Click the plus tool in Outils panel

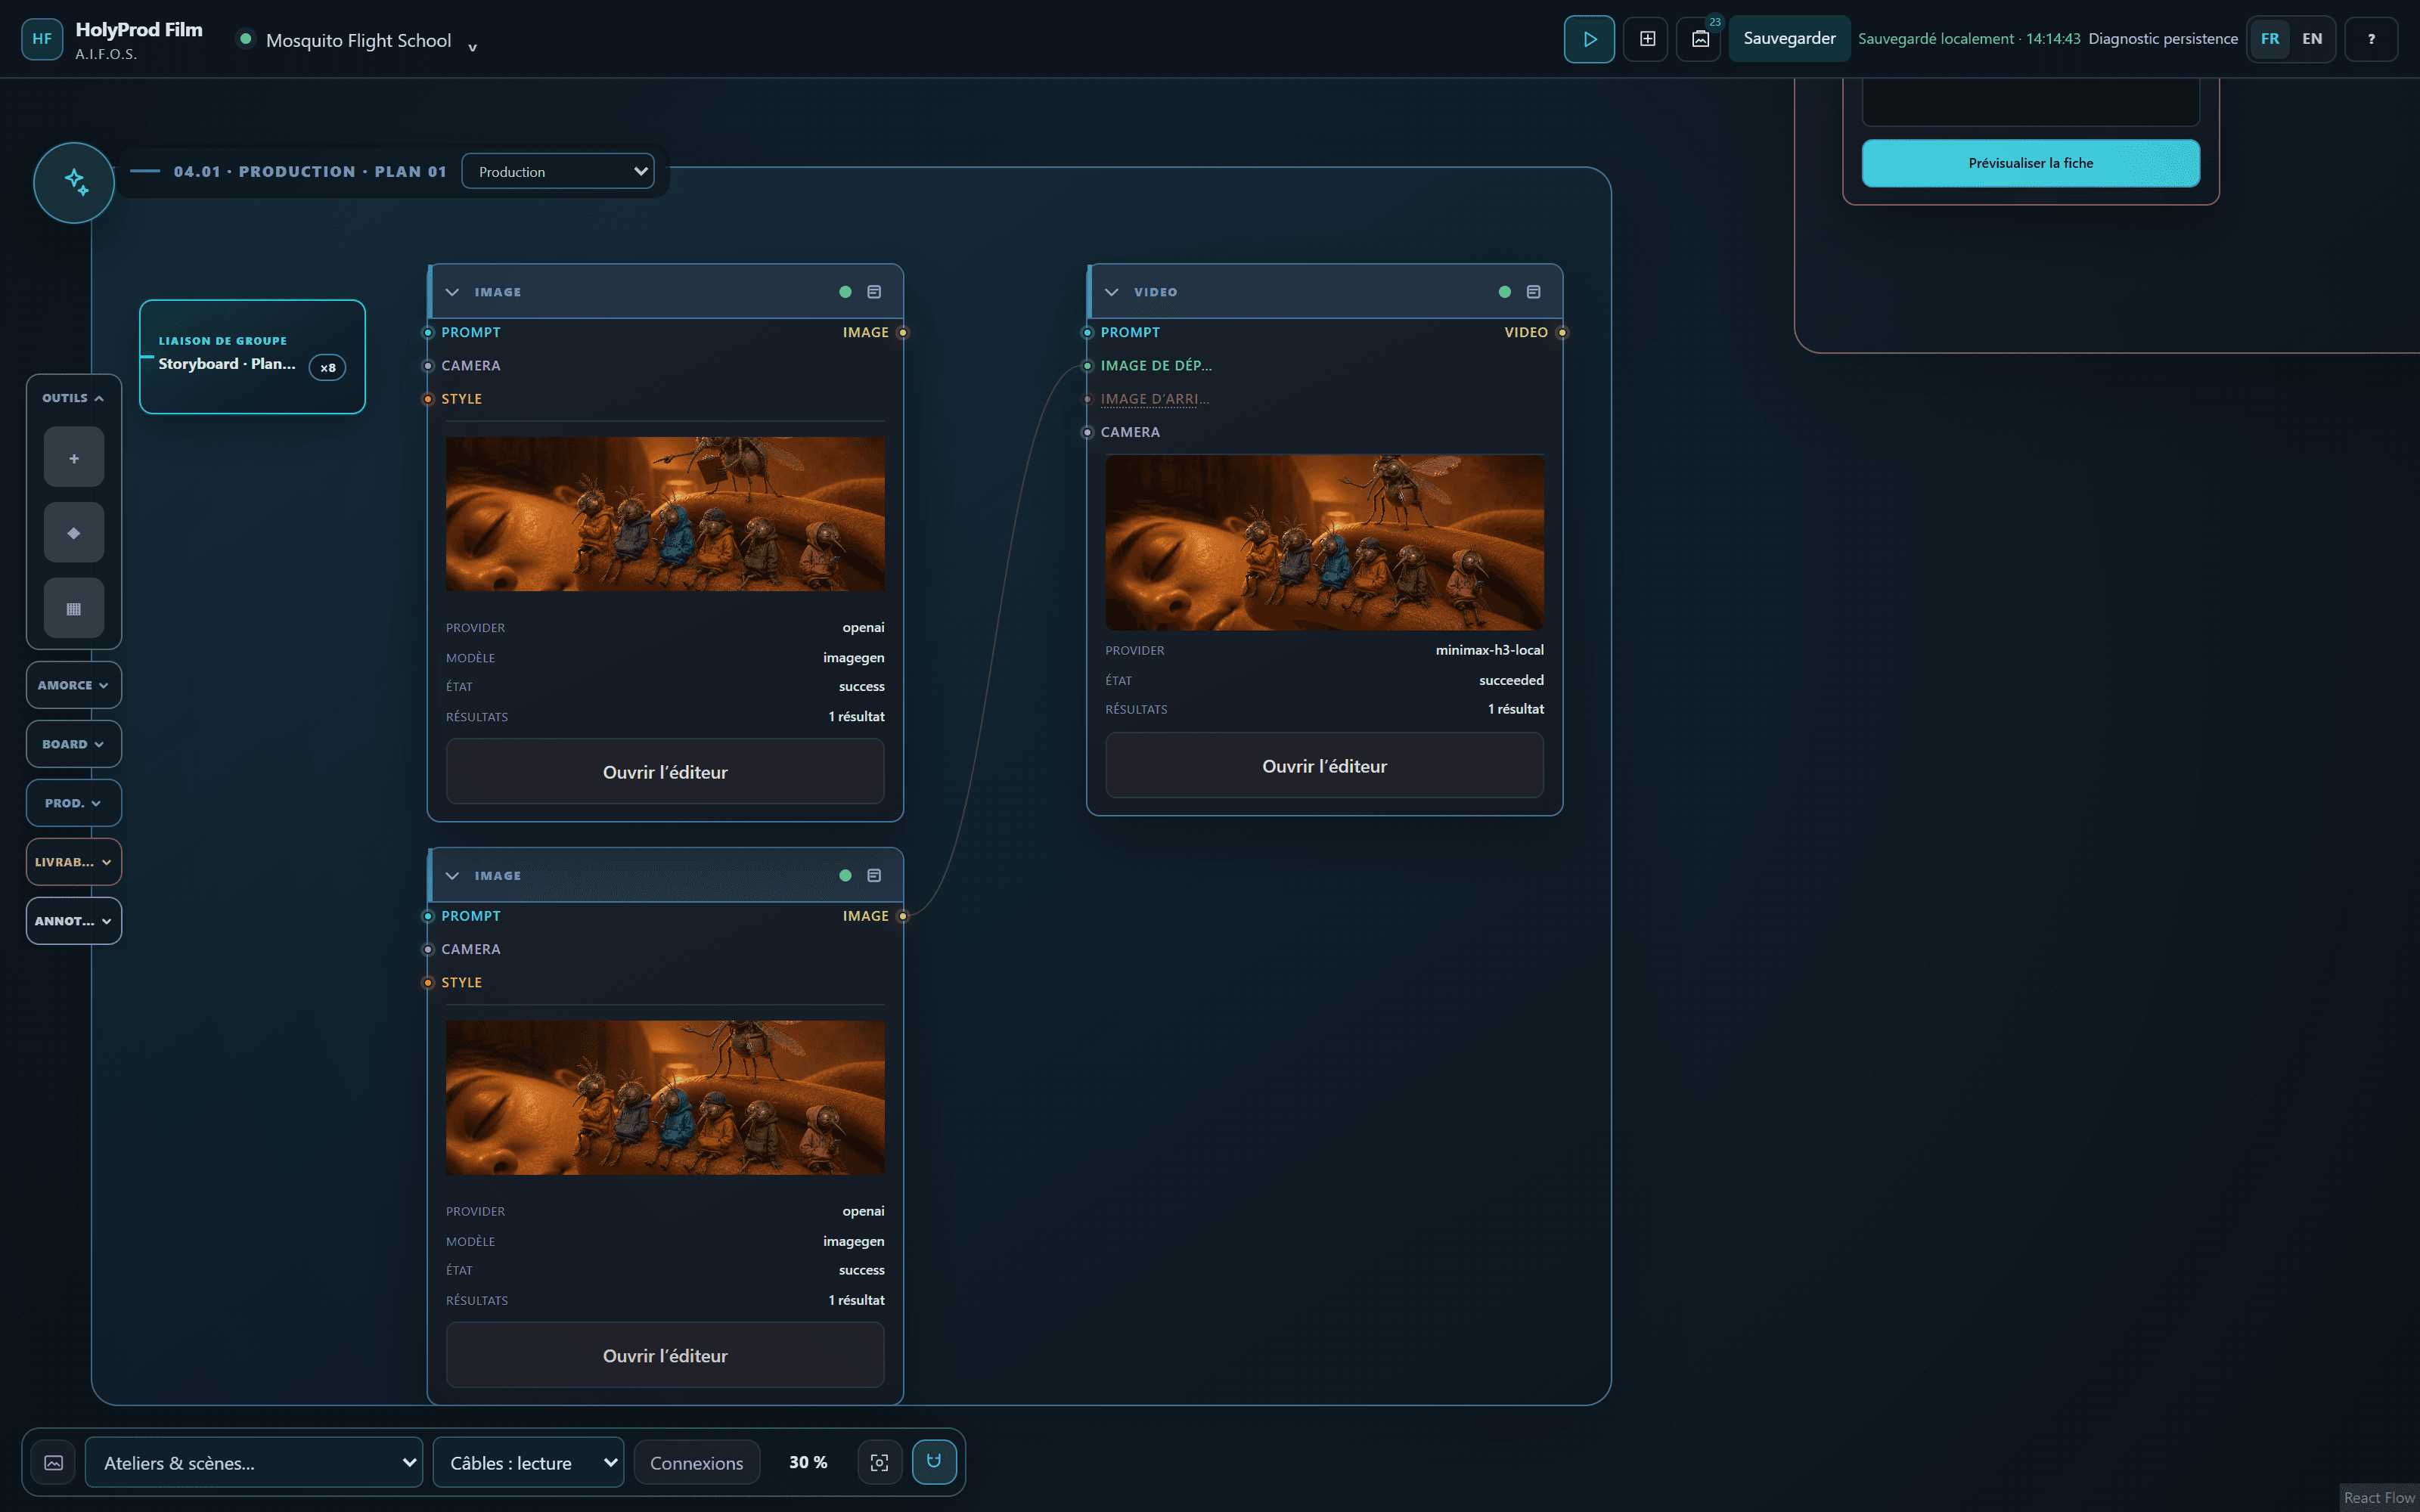coord(74,458)
